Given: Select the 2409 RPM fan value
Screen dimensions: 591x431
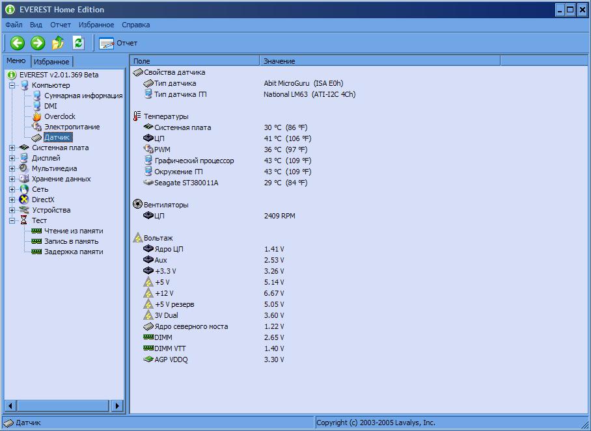Looking at the screenshot, I should (x=280, y=216).
